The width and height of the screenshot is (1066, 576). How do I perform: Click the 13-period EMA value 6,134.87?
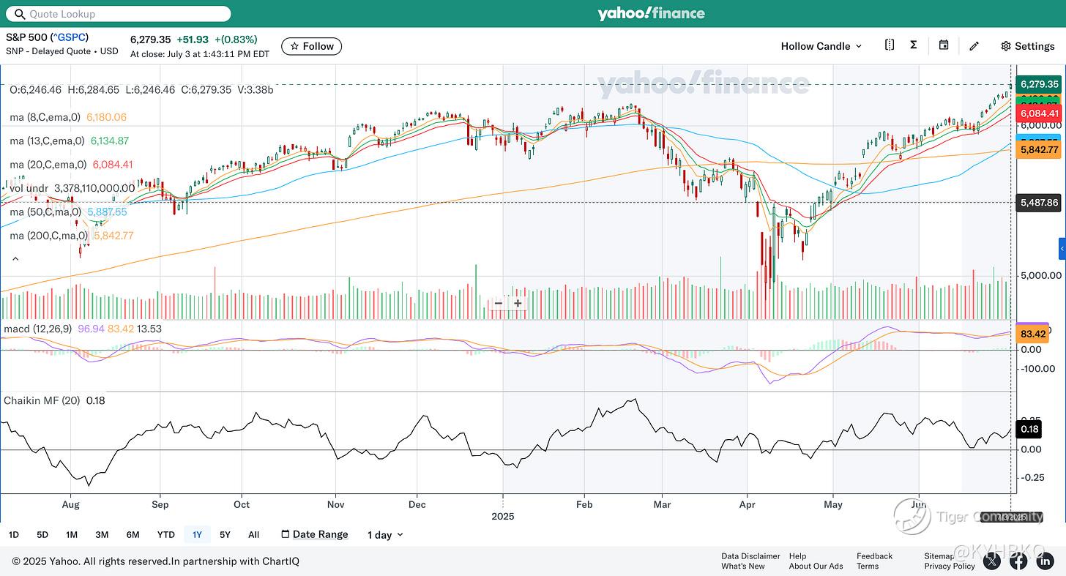(110, 141)
